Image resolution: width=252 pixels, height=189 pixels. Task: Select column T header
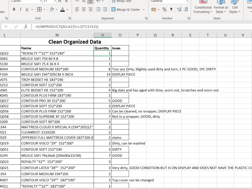[x=208, y=35]
